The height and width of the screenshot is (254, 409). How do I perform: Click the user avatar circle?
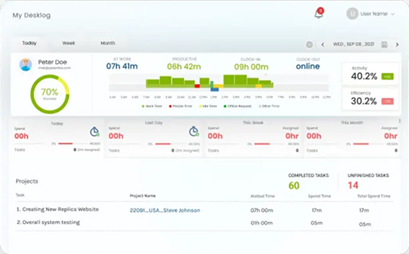352,14
